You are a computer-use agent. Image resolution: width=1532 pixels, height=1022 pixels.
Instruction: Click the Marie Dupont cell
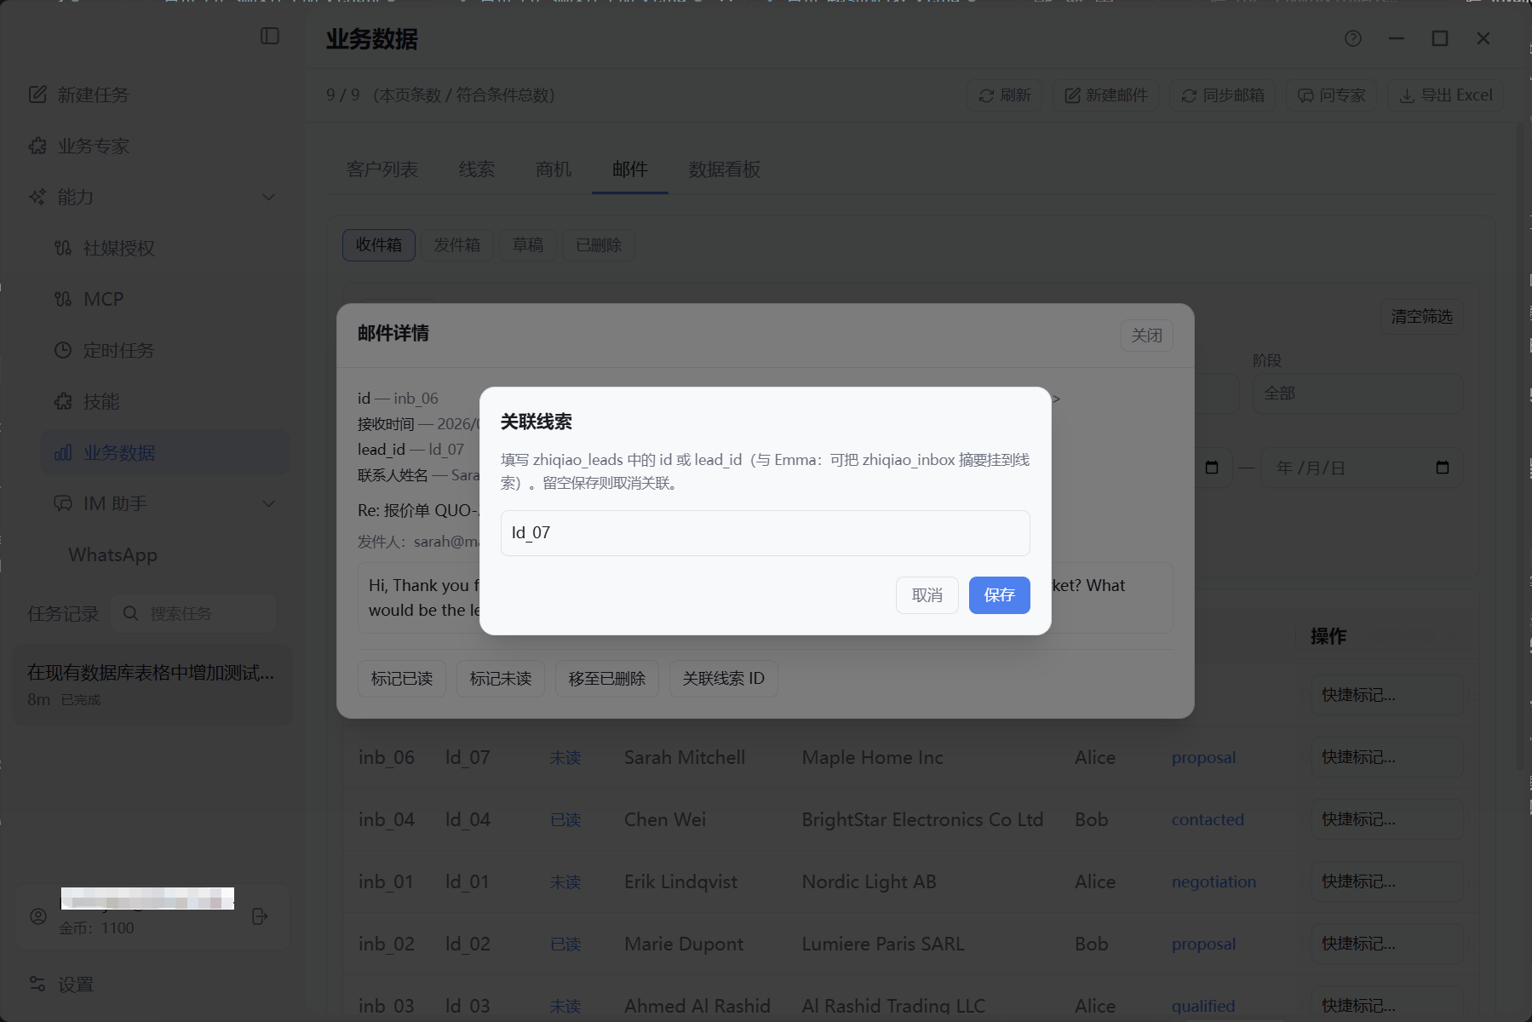pyautogui.click(x=684, y=944)
